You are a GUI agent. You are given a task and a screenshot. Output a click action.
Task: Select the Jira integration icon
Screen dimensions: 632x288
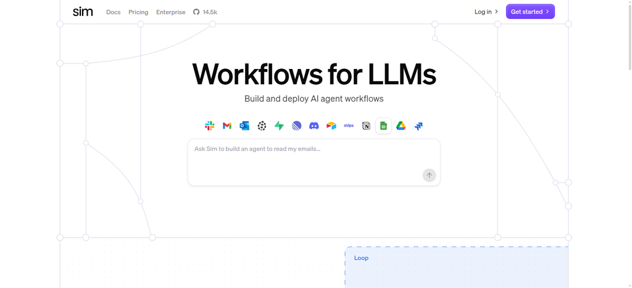pos(418,126)
